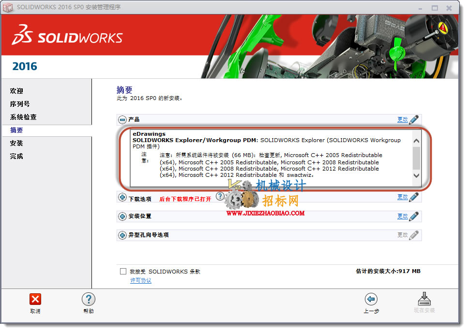The width and height of the screenshot is (467, 331).
Task: Select 摘要 step in sidebar
Action: 16,130
